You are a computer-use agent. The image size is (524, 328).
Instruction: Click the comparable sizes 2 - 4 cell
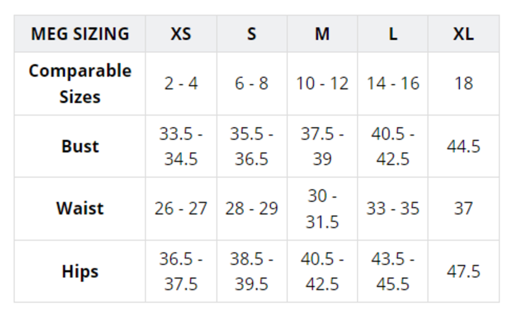[181, 84]
